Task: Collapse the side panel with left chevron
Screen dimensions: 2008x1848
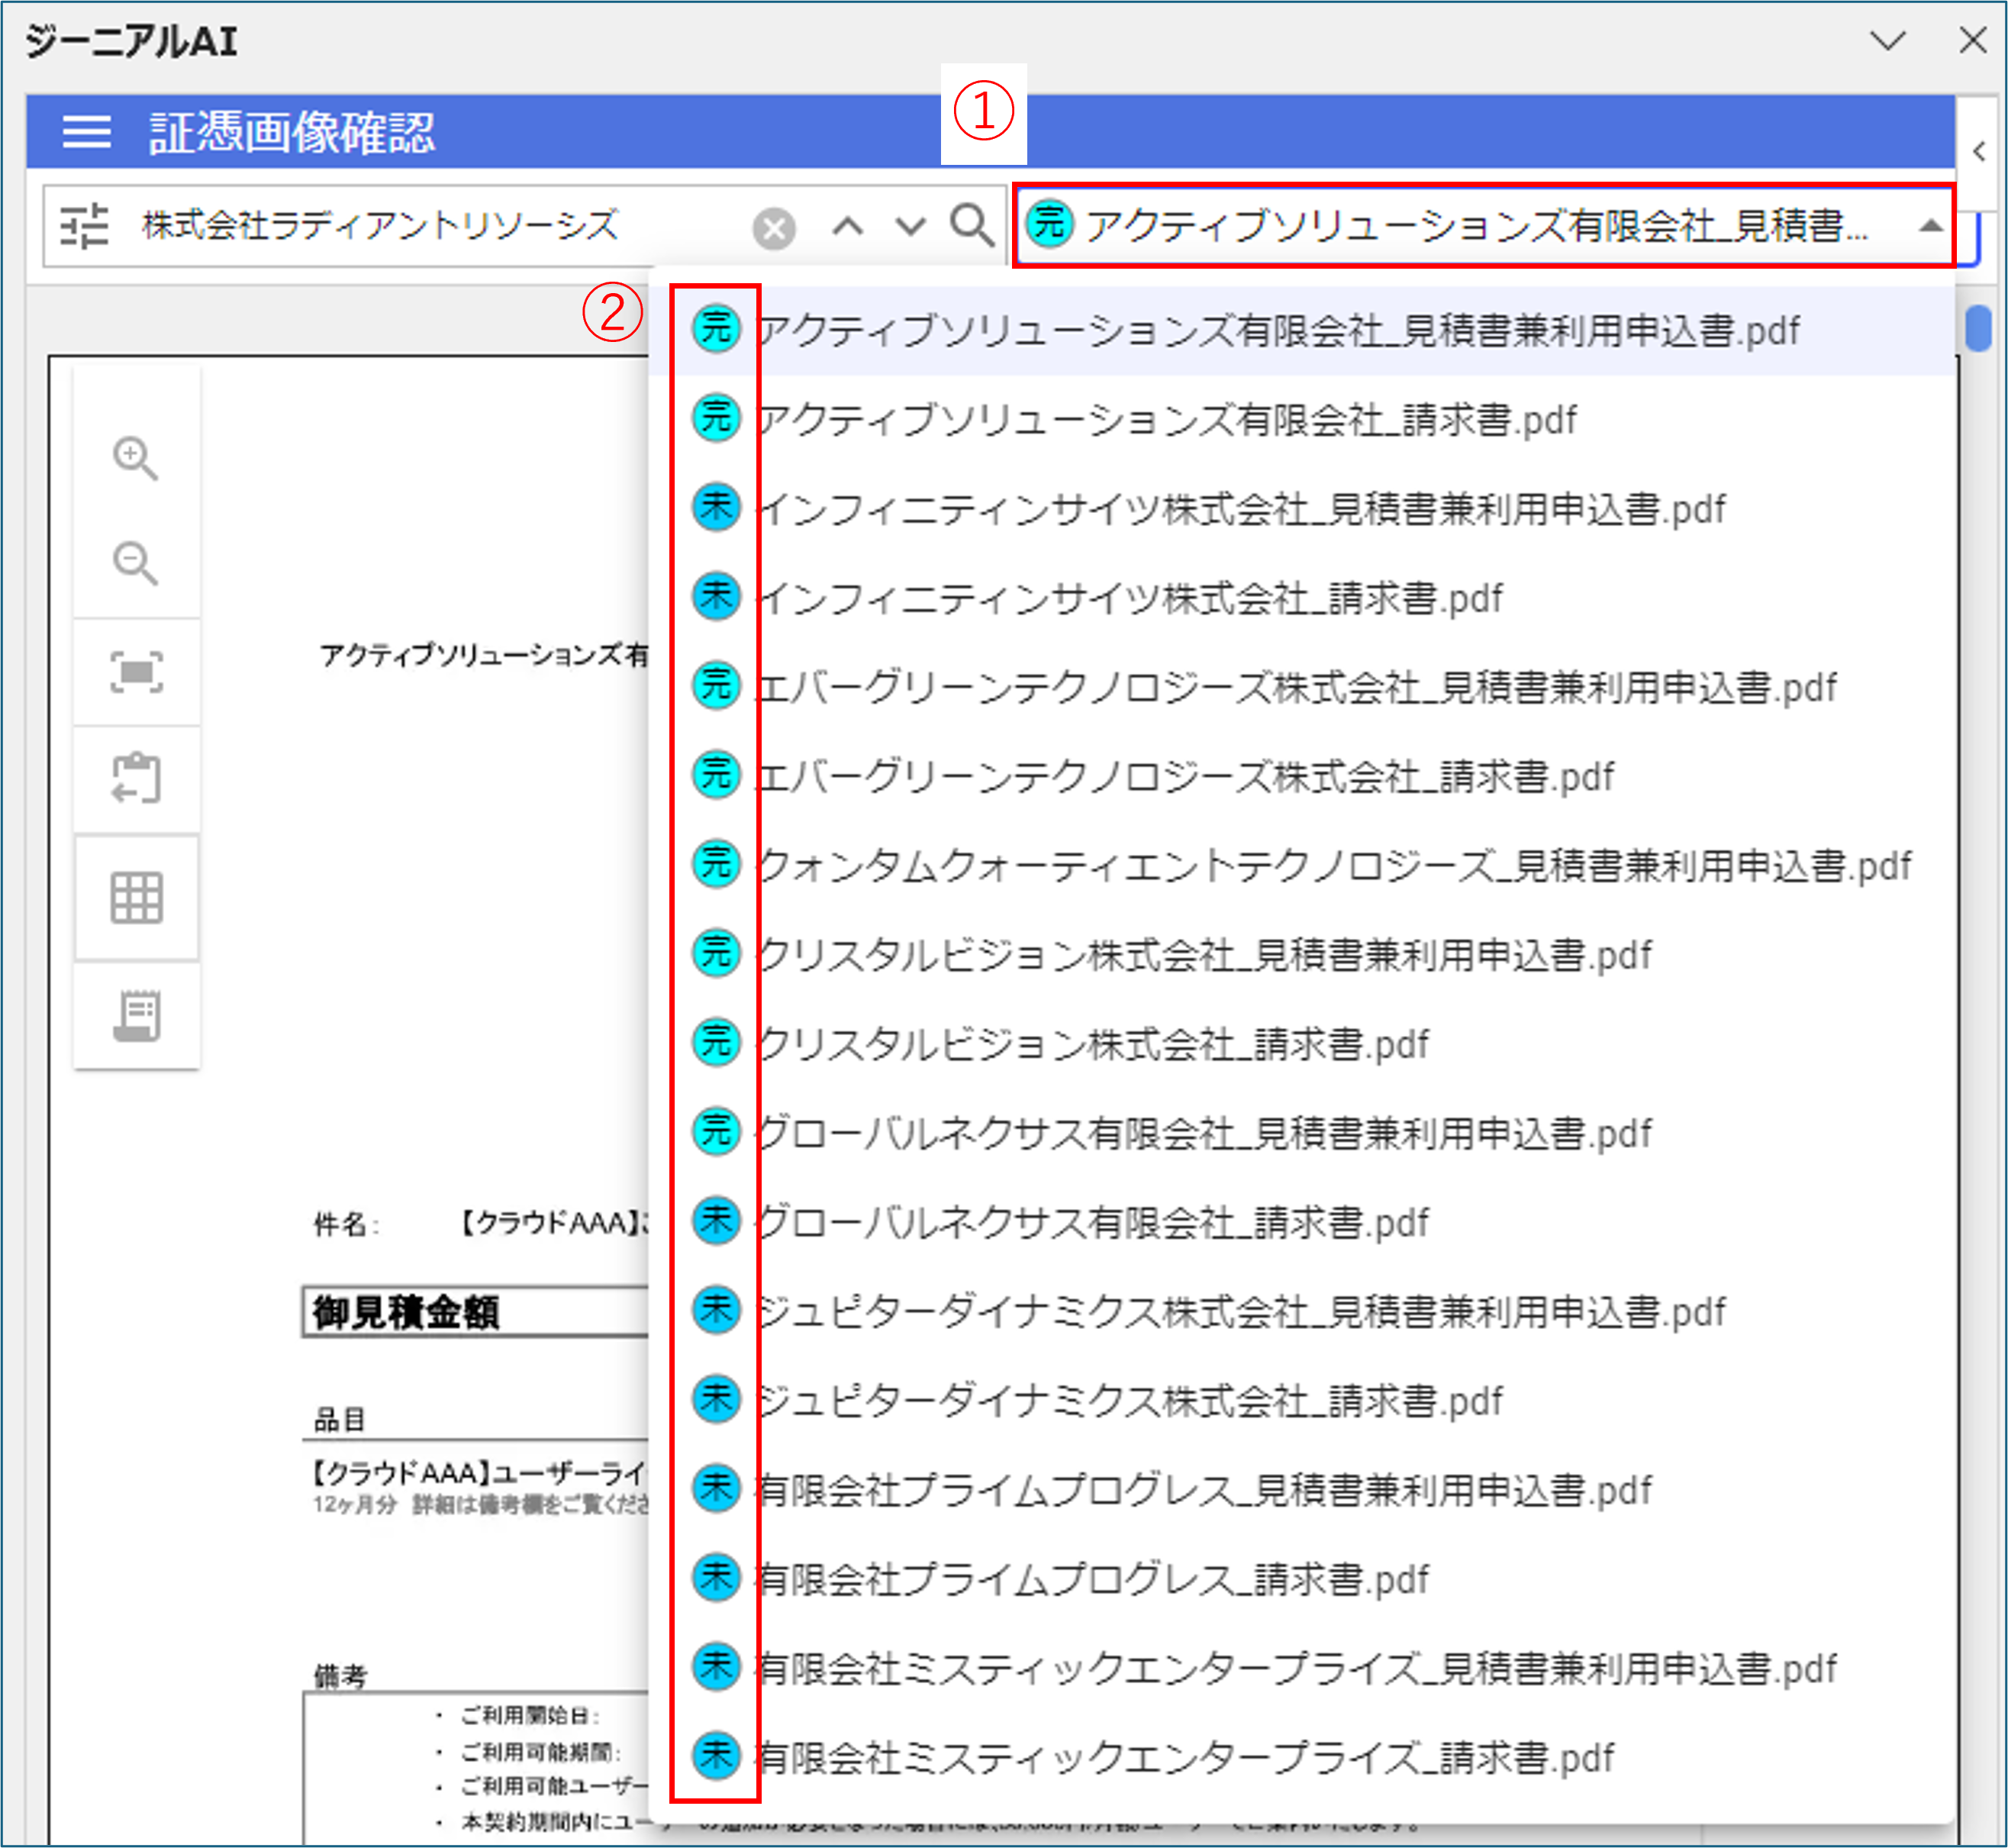Action: (1978, 152)
